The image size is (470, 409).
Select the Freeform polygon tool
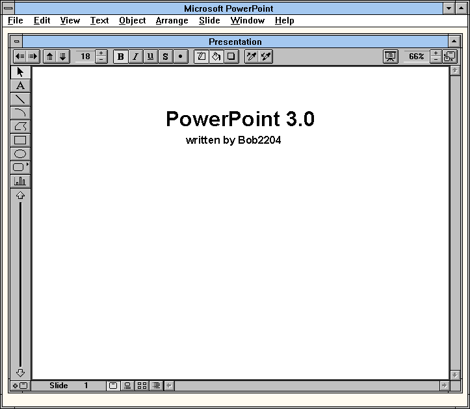click(20, 127)
